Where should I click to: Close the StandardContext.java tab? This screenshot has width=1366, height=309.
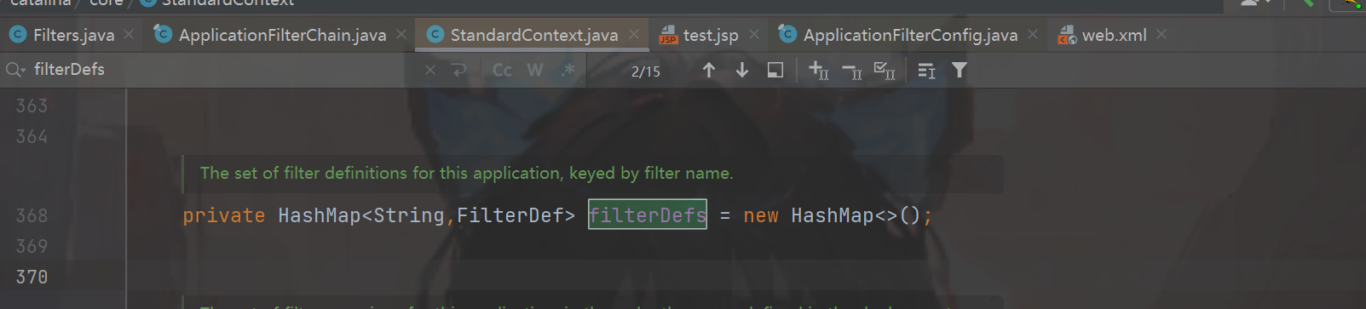[x=633, y=35]
